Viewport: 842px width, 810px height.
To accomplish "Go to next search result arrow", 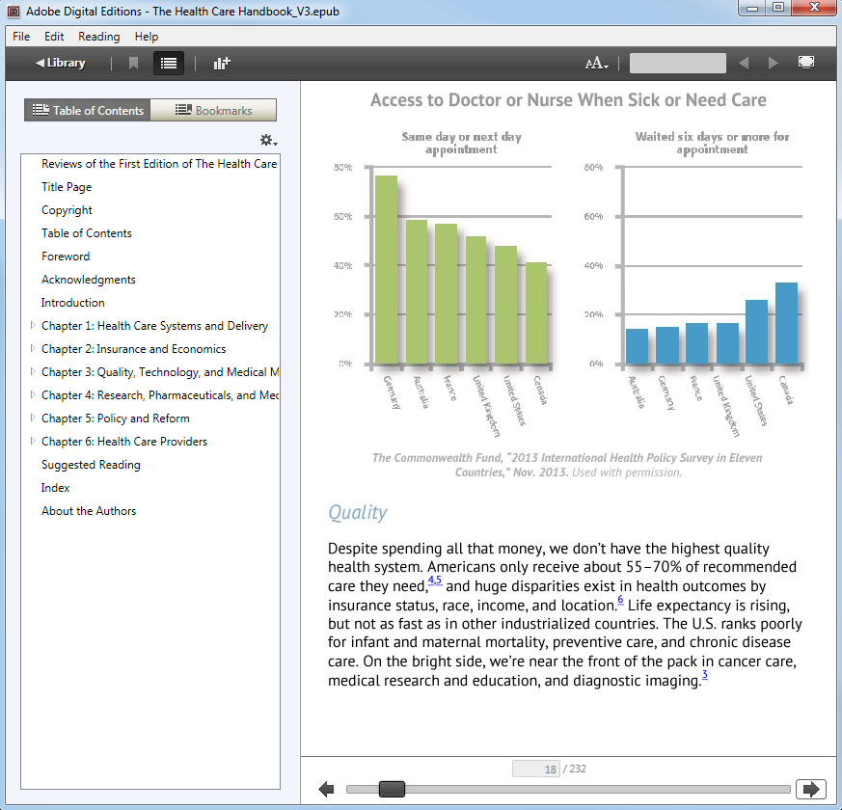I will (x=773, y=64).
